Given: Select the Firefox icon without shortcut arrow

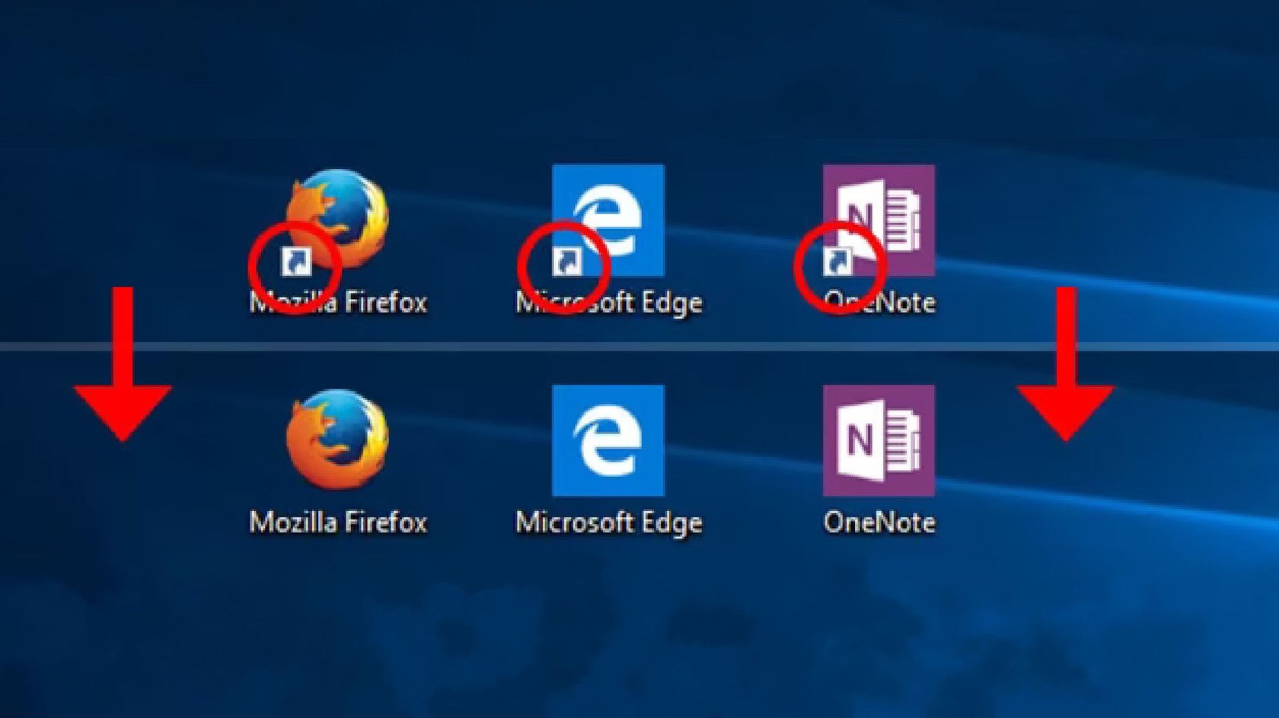Looking at the screenshot, I should tap(336, 440).
